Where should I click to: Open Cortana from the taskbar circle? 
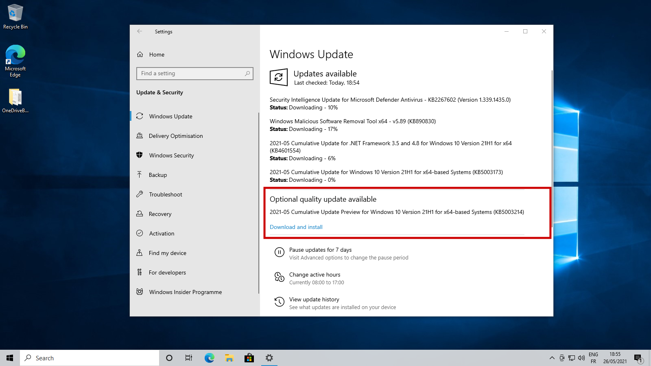coord(169,358)
